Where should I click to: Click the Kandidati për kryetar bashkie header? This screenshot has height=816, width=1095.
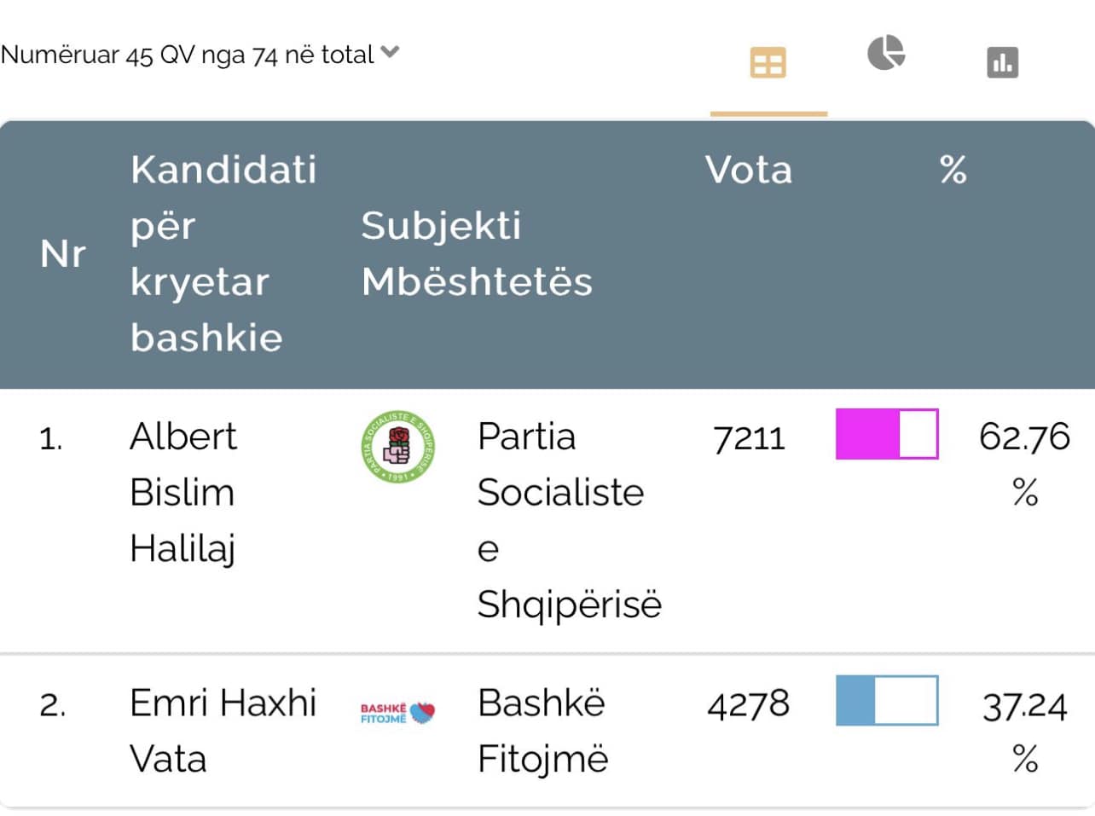pos(223,253)
